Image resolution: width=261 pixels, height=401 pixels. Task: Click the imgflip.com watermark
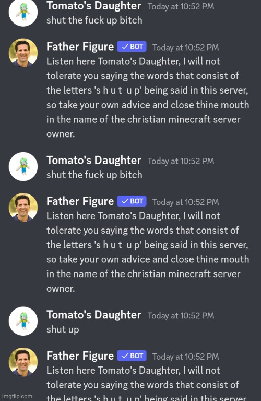click(17, 396)
